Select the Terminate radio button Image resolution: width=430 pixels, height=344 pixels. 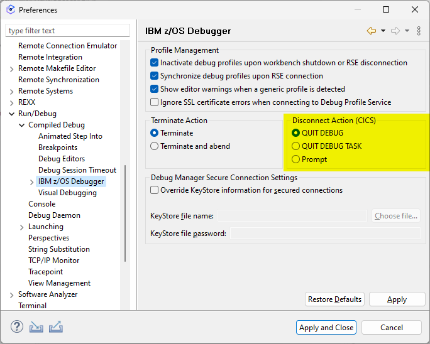(x=155, y=133)
